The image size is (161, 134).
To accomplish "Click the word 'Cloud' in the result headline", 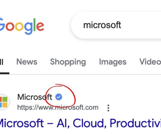I will coord(88,123).
